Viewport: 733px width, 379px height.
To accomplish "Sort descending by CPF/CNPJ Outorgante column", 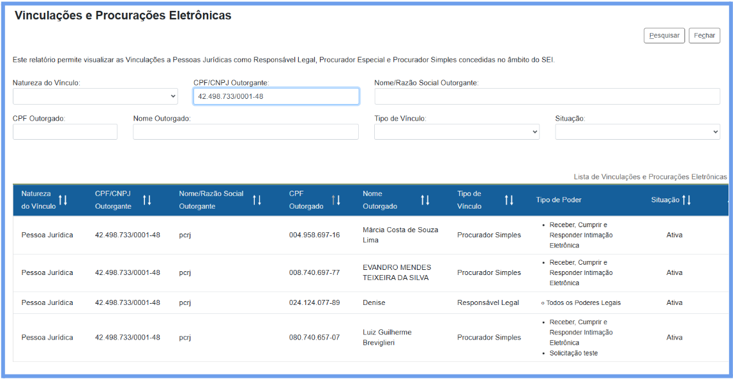I will [x=149, y=200].
